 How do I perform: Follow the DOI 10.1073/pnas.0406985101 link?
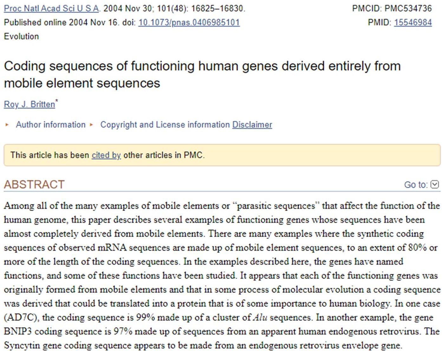pos(189,23)
